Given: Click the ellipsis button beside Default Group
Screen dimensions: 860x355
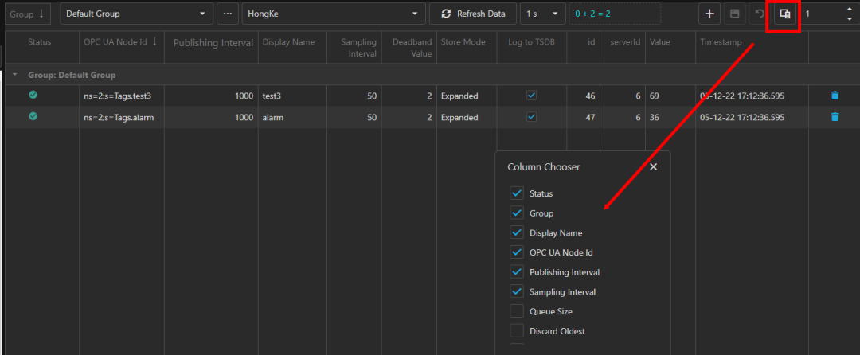Looking at the screenshot, I should (228, 14).
